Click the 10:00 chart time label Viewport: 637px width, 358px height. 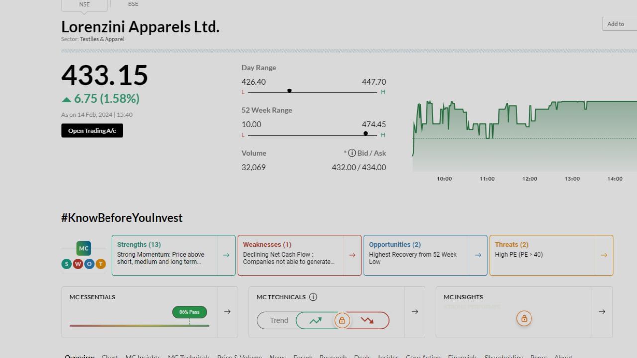tap(444, 179)
